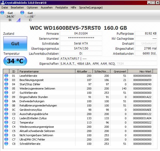Open the Festplatte menu

[62, 7]
